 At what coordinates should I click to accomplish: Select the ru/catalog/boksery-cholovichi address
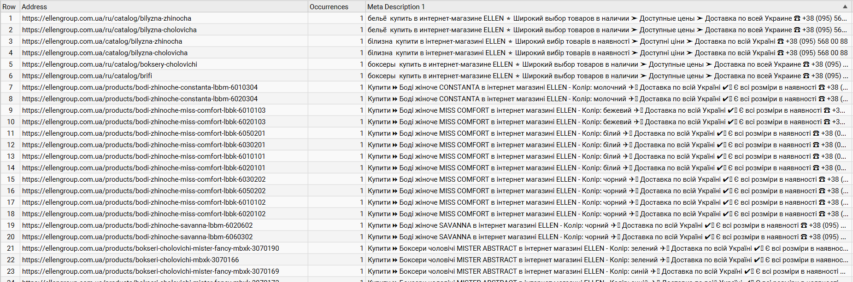pyautogui.click(x=164, y=64)
